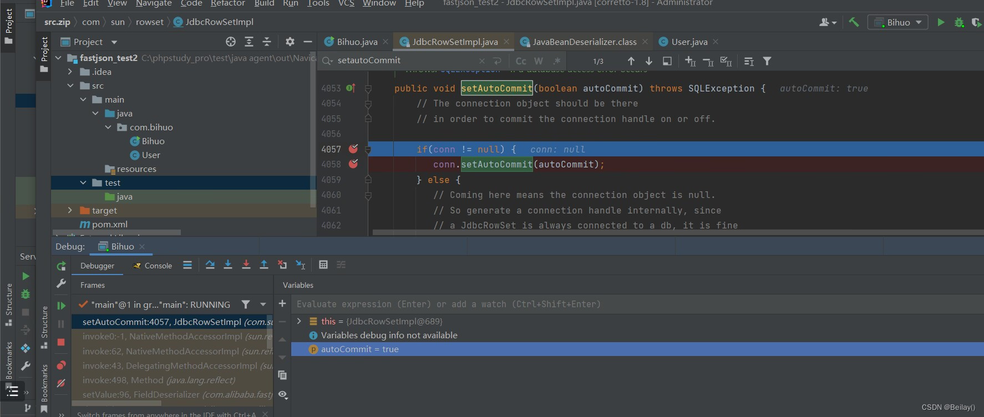
Task: Switch to the User.java tab
Action: pyautogui.click(x=689, y=42)
